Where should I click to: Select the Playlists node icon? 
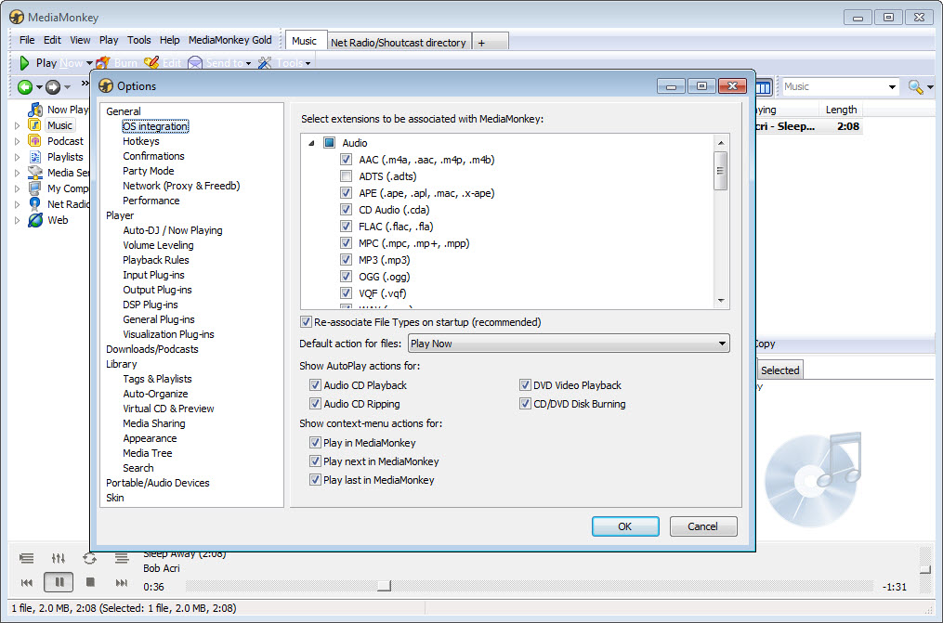coord(35,157)
